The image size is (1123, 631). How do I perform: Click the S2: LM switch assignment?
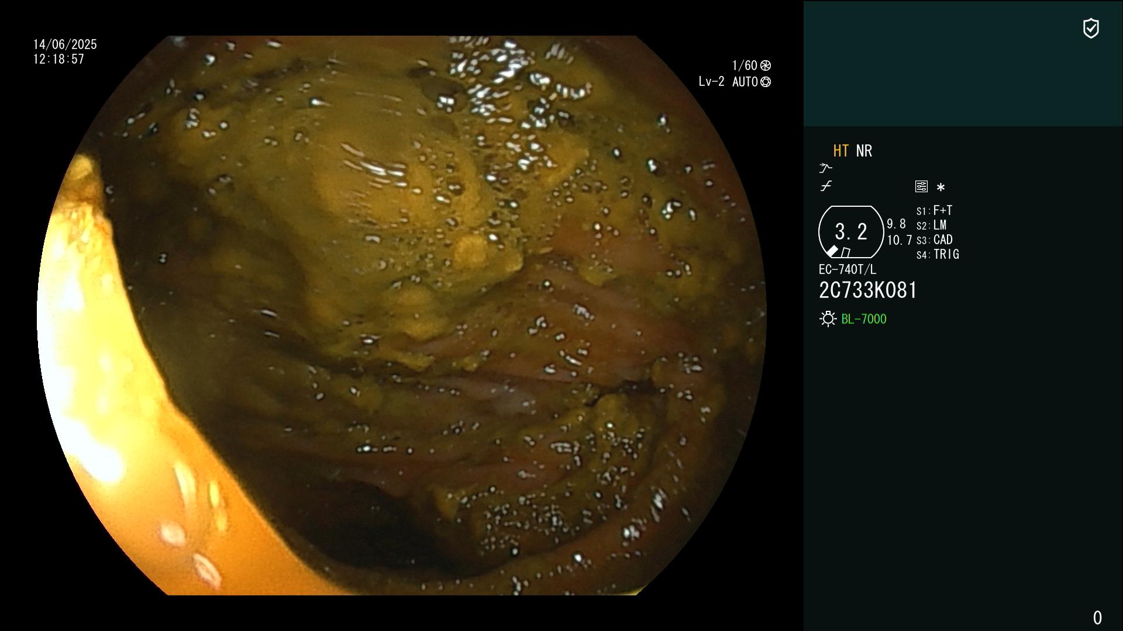[x=931, y=225]
